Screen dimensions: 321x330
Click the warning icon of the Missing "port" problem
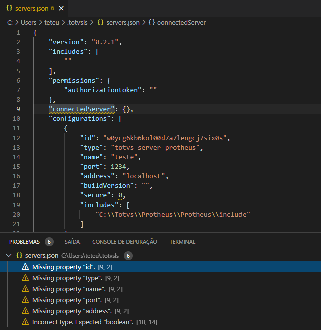click(x=25, y=300)
